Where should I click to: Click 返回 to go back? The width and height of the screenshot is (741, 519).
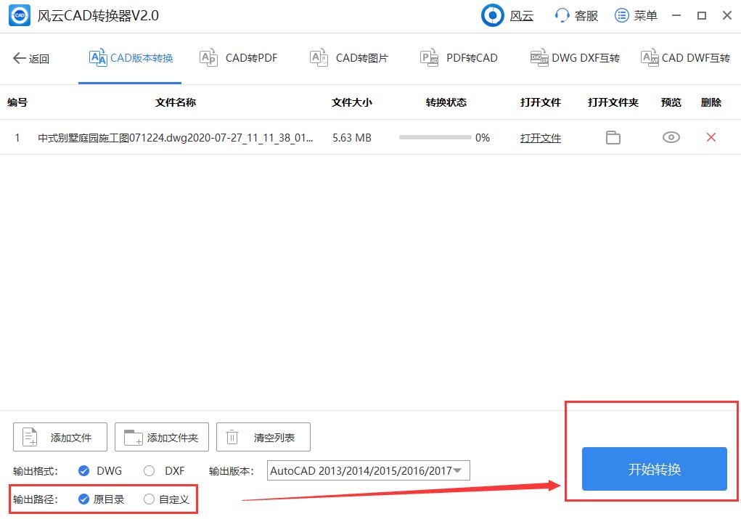click(x=31, y=57)
